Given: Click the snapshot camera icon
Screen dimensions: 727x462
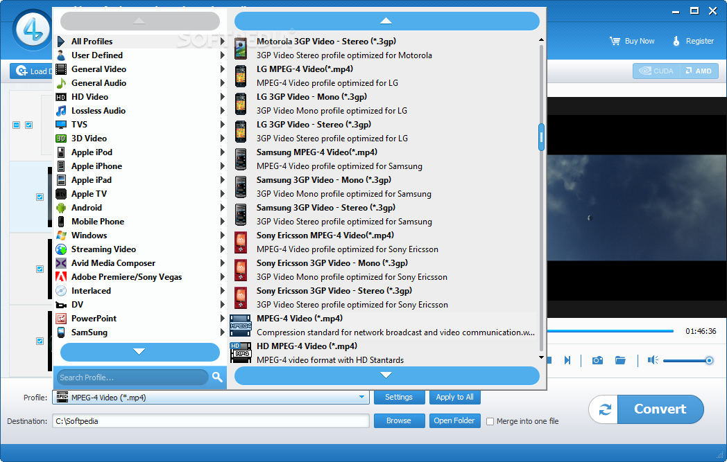Looking at the screenshot, I should [597, 360].
